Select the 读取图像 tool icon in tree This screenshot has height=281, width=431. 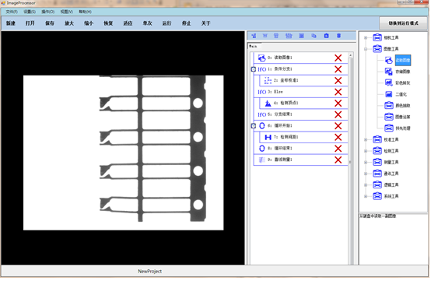click(388, 60)
